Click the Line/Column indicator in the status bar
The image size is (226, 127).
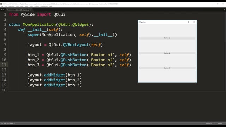click(x=9, y=123)
